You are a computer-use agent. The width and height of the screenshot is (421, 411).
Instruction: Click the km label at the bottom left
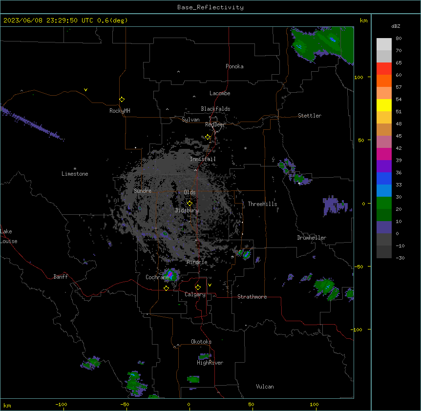pos(7,405)
